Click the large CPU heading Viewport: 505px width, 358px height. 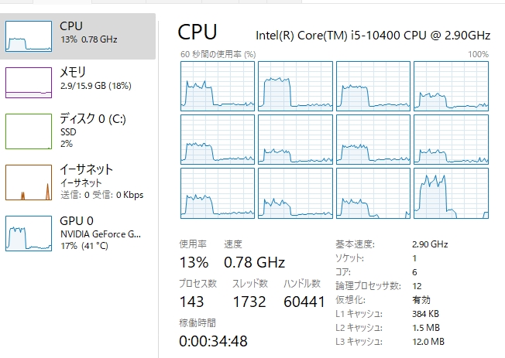pos(198,32)
